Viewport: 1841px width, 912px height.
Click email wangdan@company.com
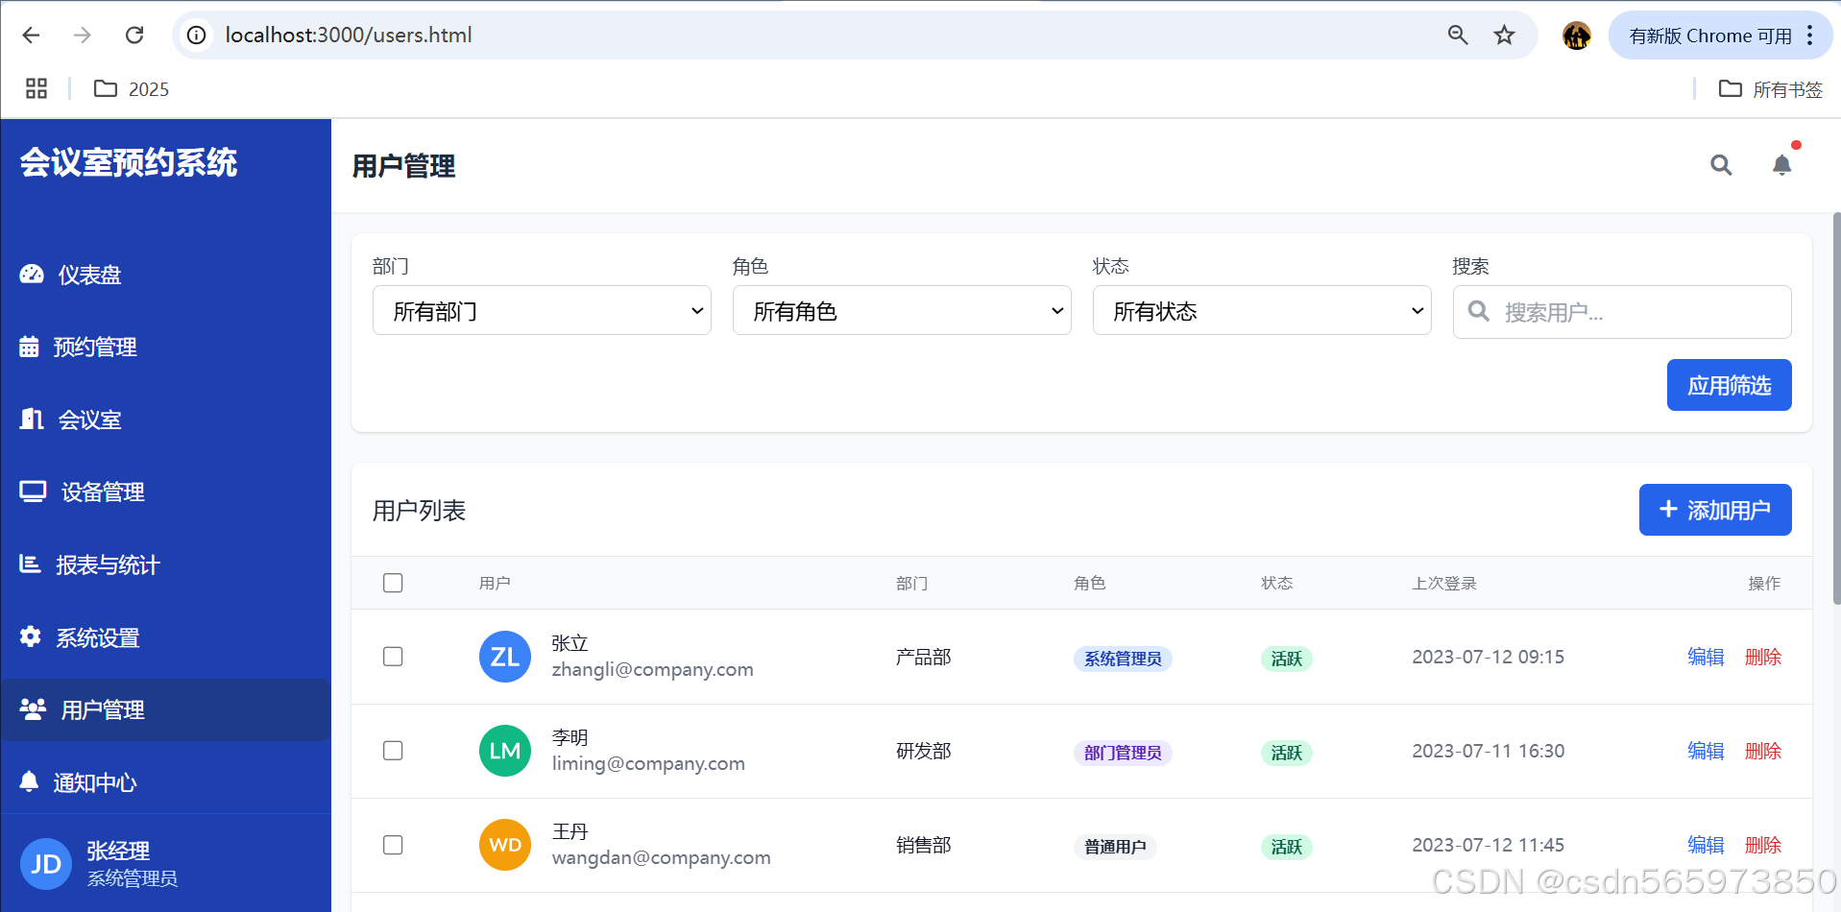click(661, 857)
